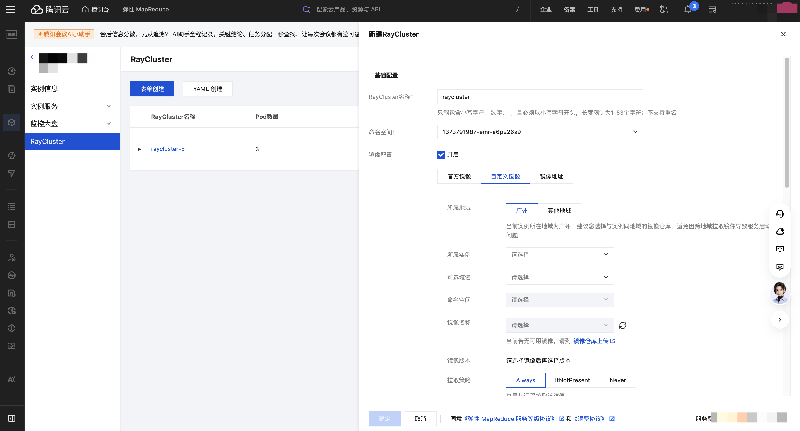The width and height of the screenshot is (800, 431).
Task: Switch language with the translate icon
Action: (664, 10)
